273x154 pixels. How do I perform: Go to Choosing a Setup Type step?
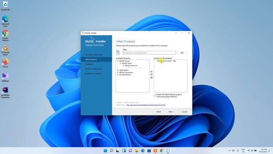94,55
